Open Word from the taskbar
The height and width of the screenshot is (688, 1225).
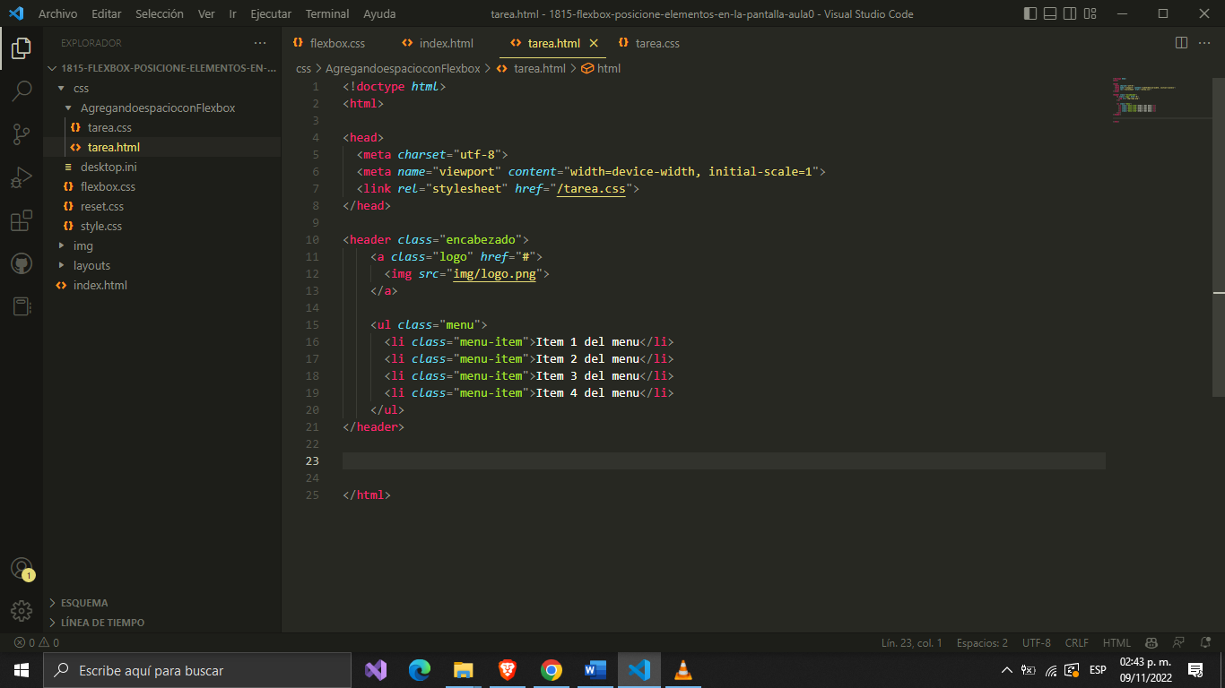[x=595, y=670]
